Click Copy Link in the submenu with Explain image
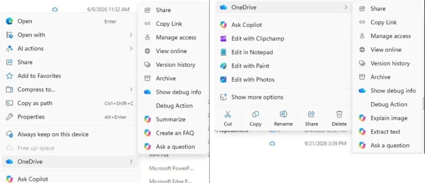 click(x=388, y=22)
